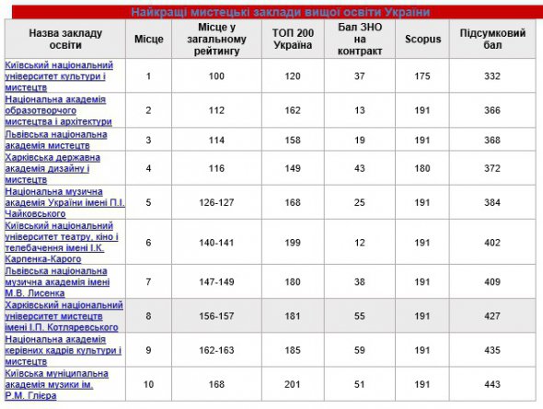Select the final score cell '427'
Viewport: 543px width, 409px height.
point(492,316)
